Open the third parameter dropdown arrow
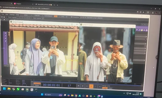 pyautogui.click(x=145, y=48)
